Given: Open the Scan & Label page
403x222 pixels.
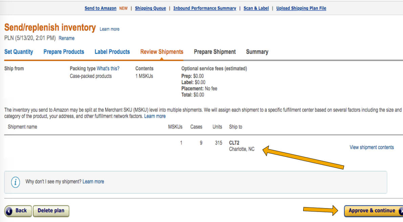Looking at the screenshot, I should [x=256, y=8].
